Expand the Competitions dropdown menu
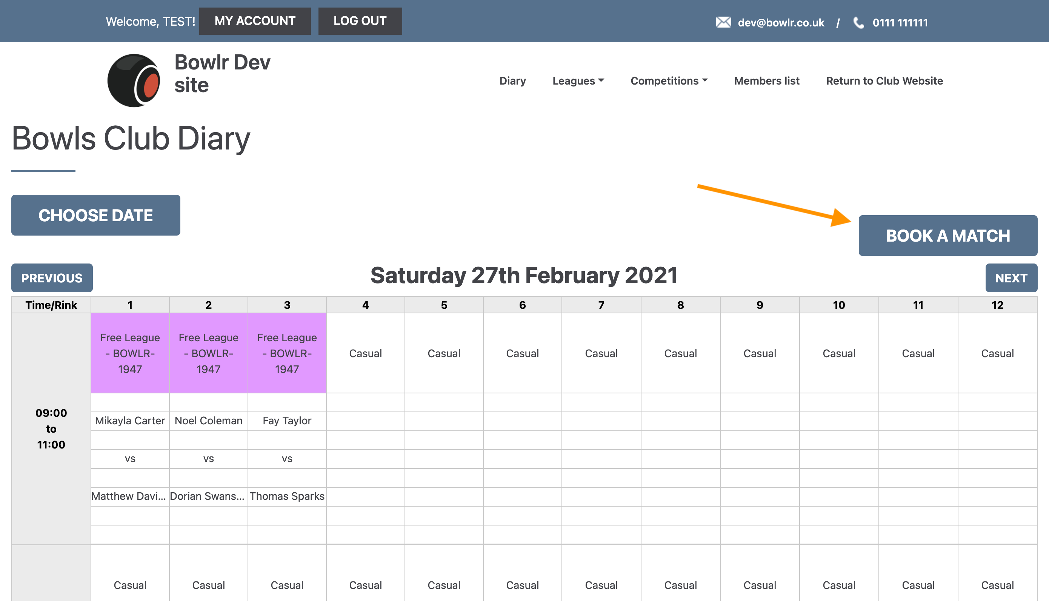The image size is (1049, 601). (x=669, y=81)
